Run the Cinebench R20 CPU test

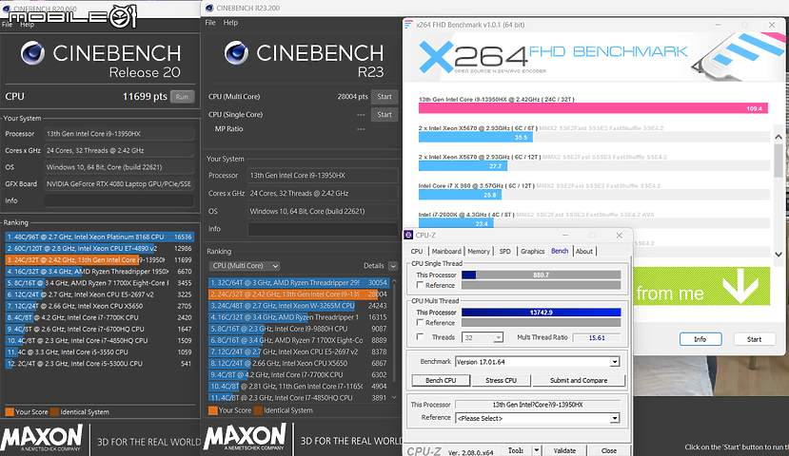click(x=182, y=96)
